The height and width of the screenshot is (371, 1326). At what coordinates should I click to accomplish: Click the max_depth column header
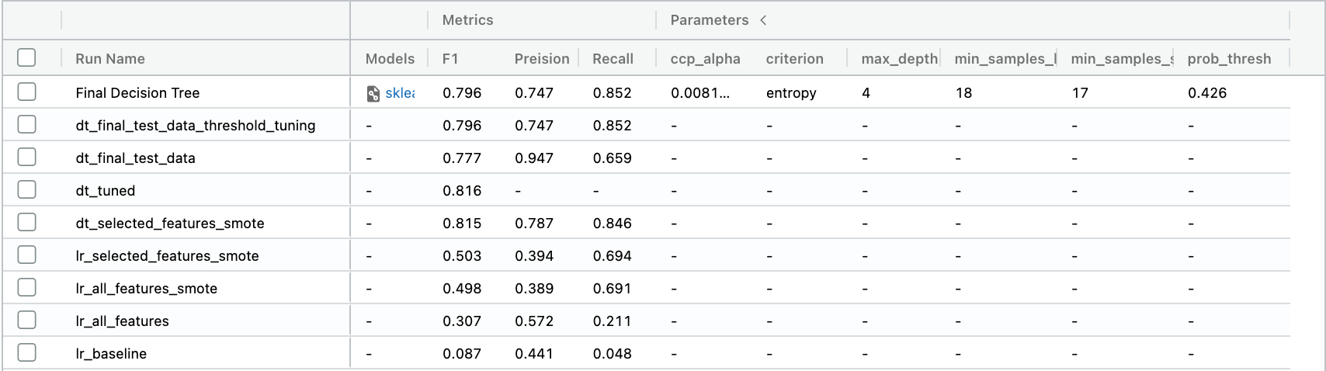(899, 59)
